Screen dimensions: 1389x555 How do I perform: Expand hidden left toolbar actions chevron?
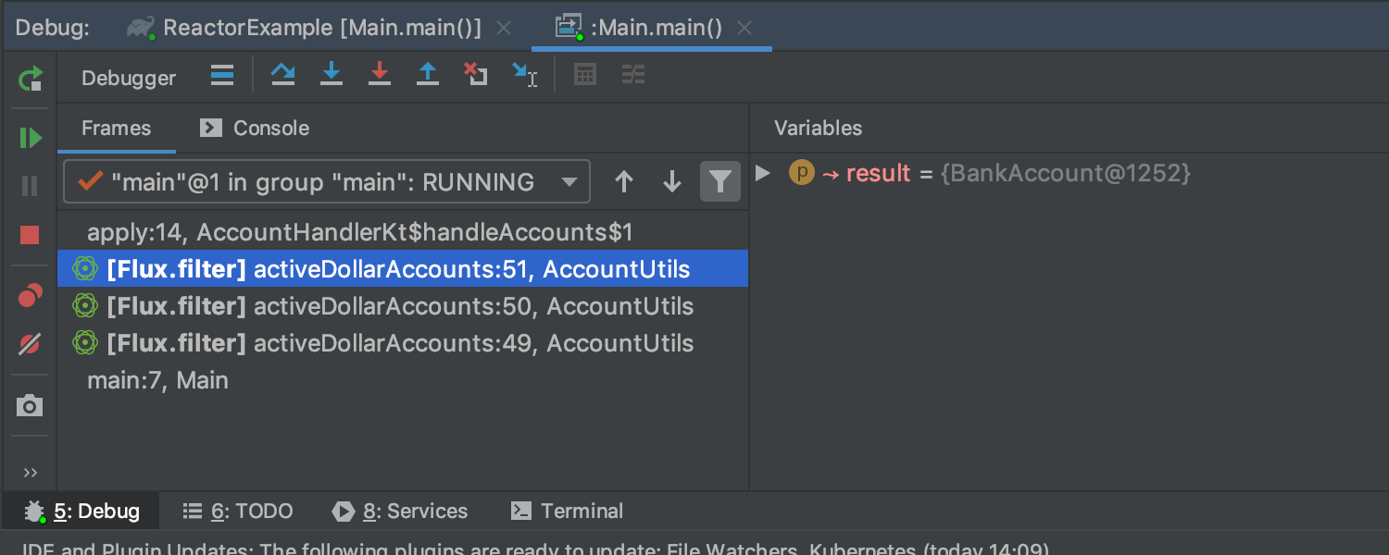click(x=30, y=473)
